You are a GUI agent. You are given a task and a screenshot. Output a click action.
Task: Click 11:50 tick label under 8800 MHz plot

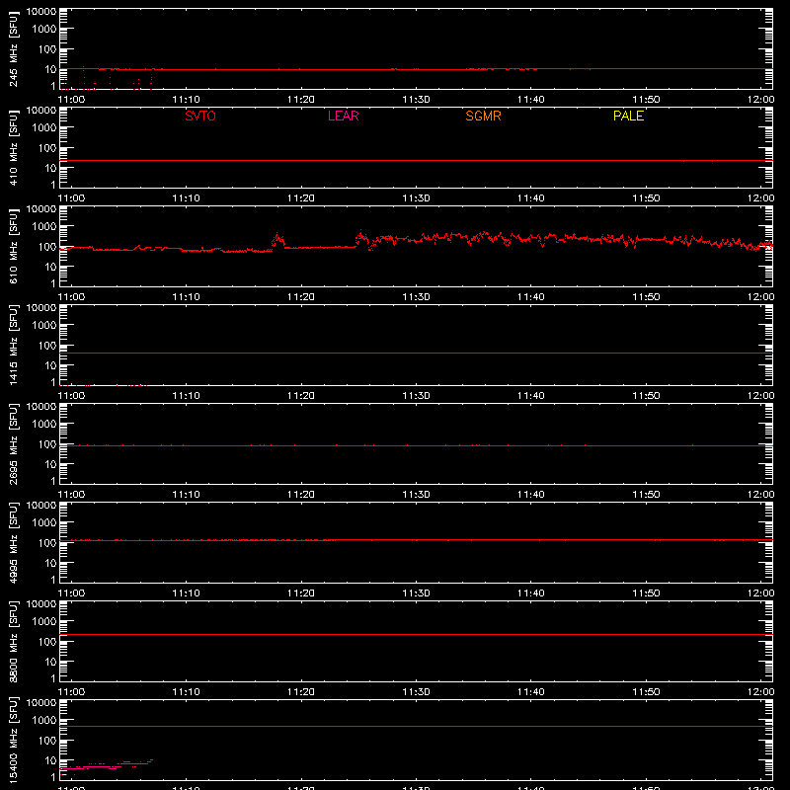pos(646,692)
